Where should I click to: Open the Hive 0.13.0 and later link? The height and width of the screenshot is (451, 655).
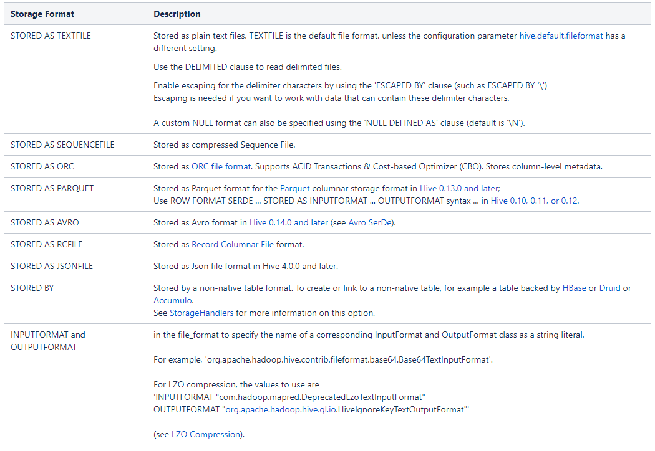point(460,189)
